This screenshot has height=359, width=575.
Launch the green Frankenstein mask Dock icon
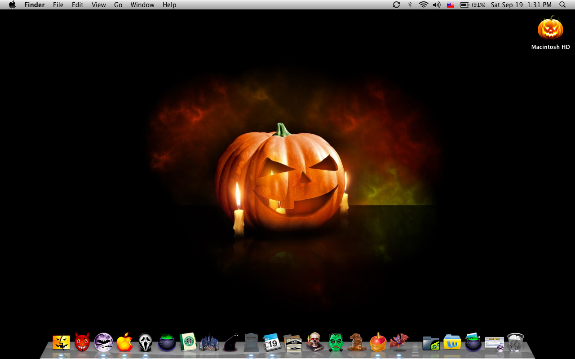[336, 342]
